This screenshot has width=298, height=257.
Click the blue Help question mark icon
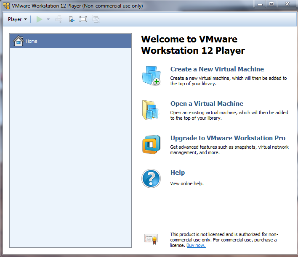click(151, 178)
